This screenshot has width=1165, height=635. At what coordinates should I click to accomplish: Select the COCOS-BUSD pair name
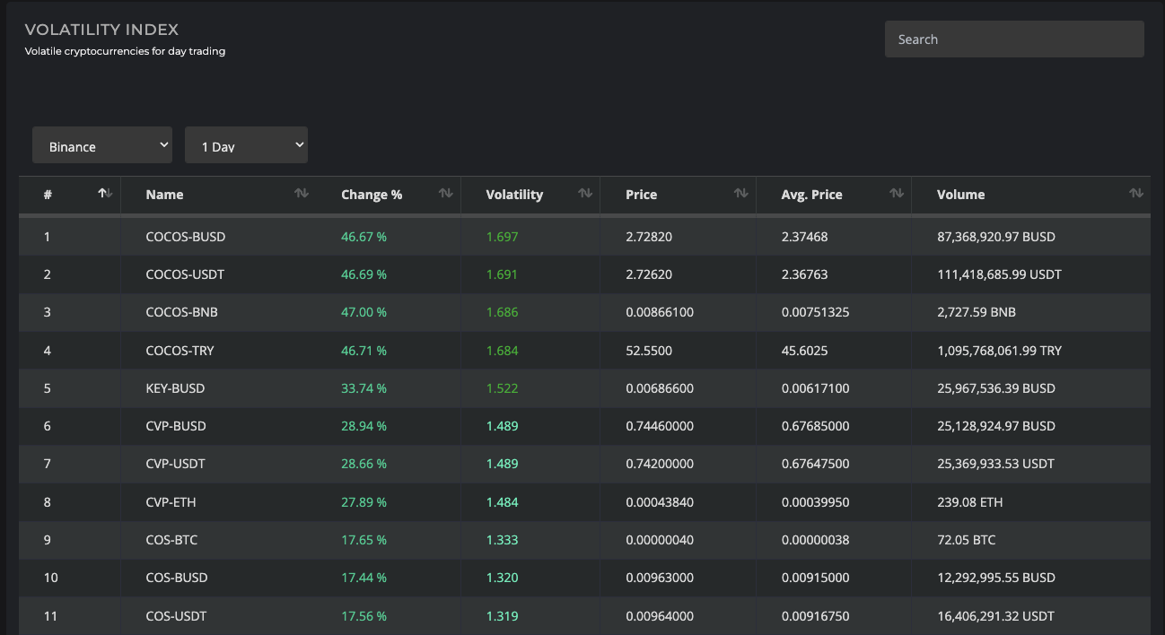(186, 237)
